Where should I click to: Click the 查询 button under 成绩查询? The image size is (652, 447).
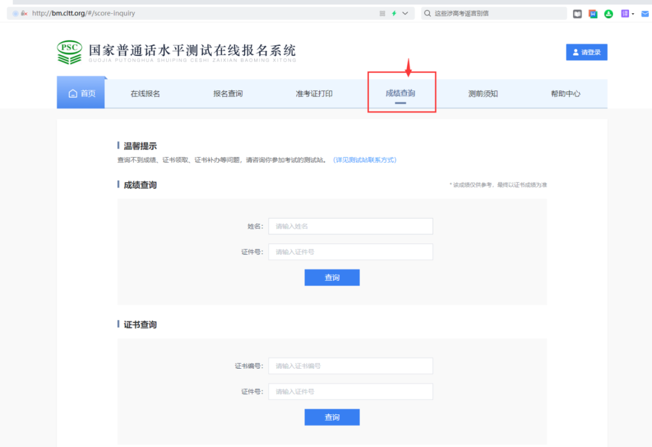(x=332, y=277)
